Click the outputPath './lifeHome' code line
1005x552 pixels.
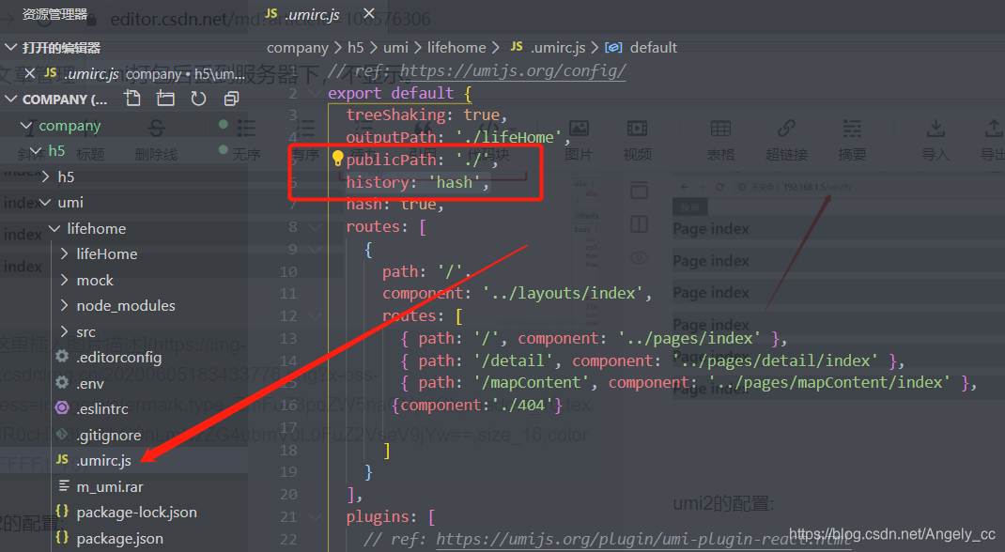click(x=458, y=138)
